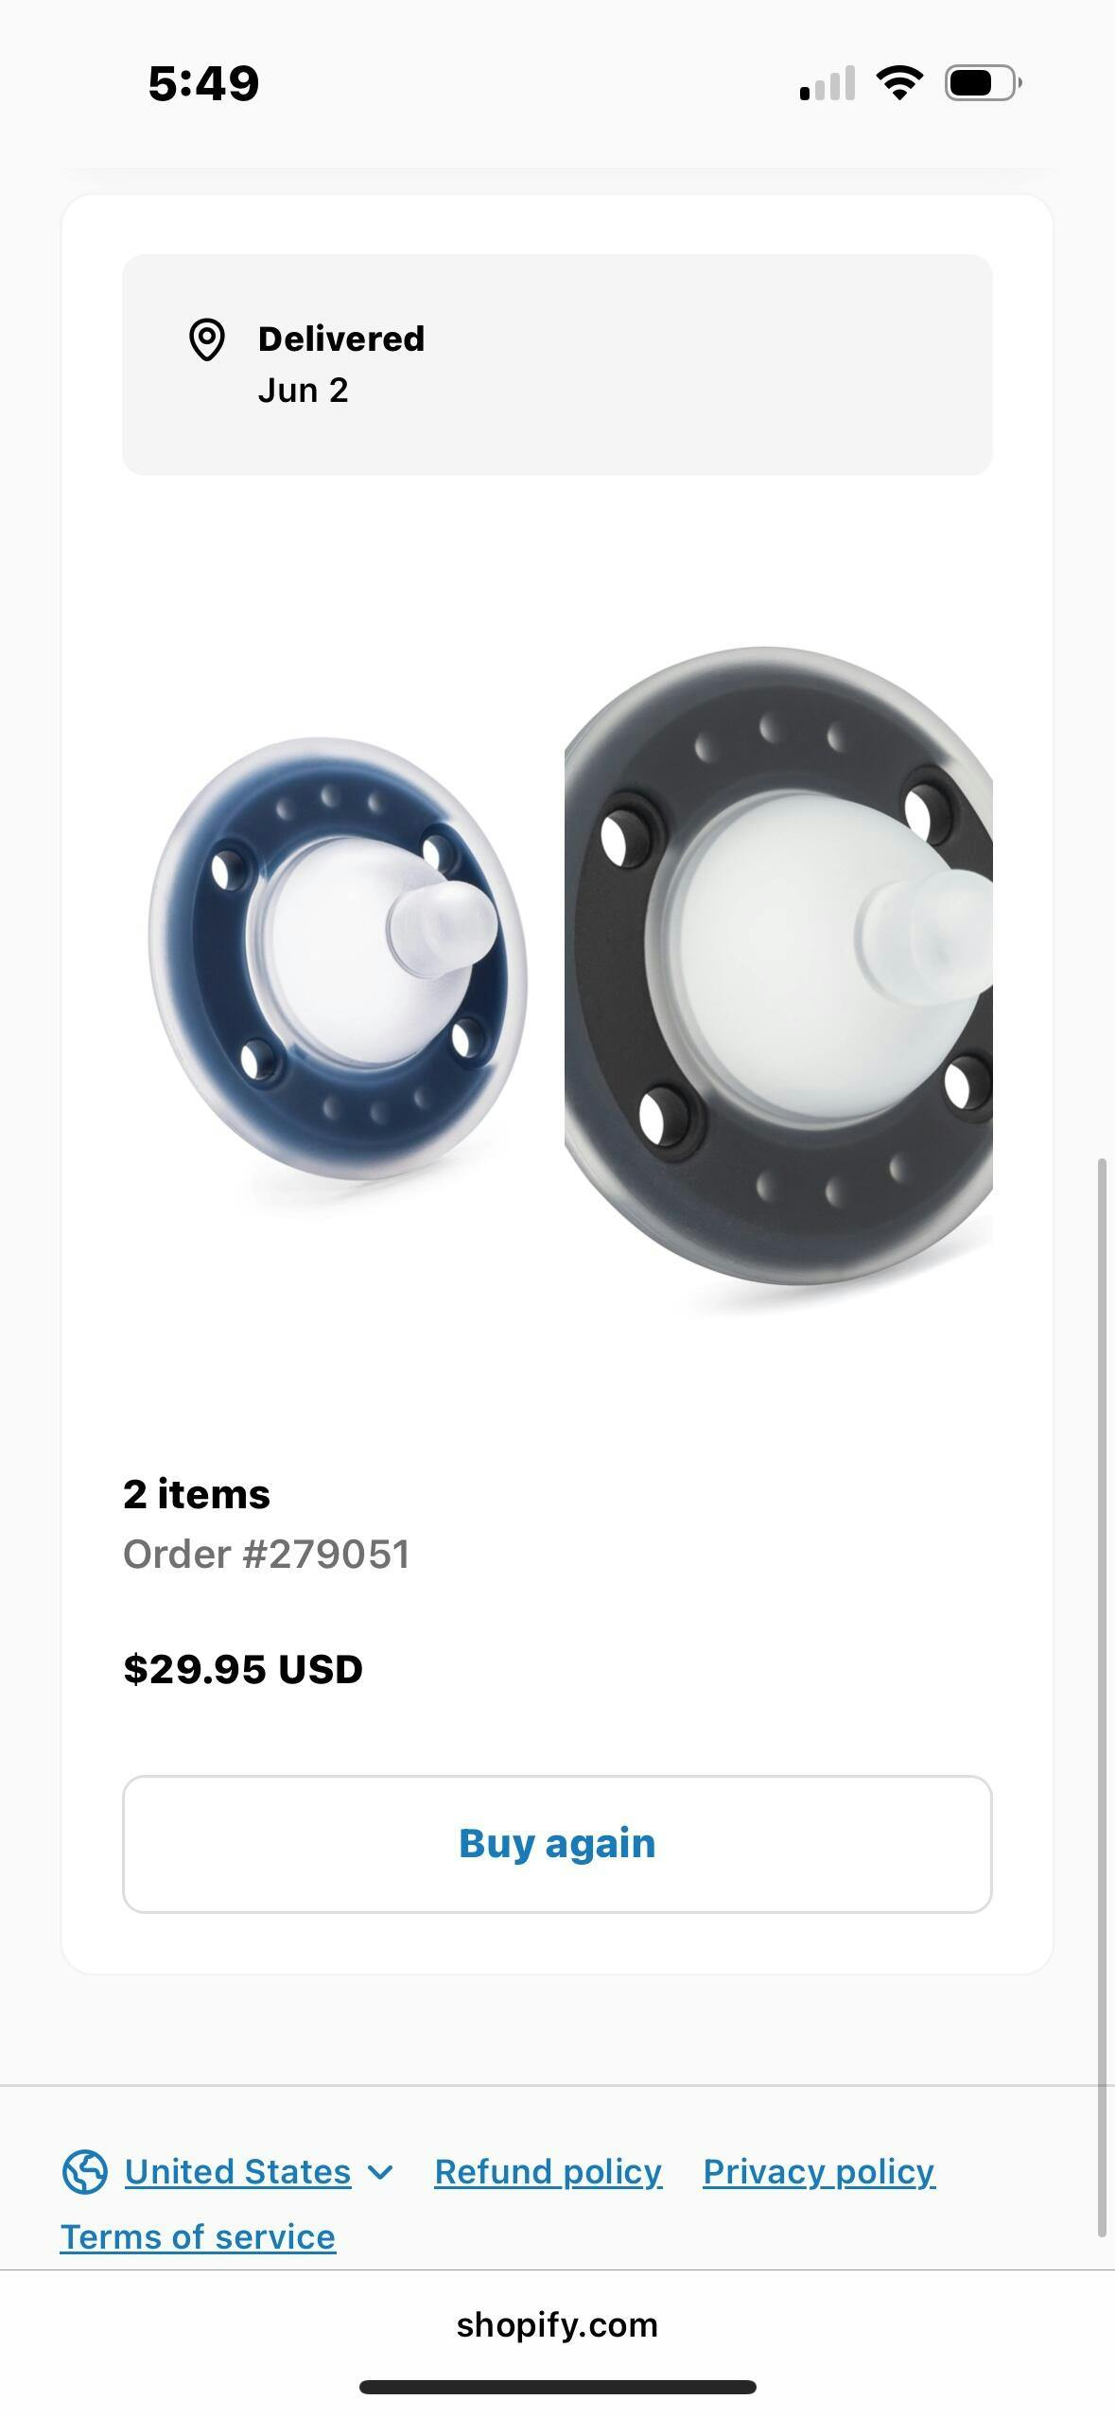1115x2417 pixels.
Task: Open the Privacy policy link
Action: point(819,2171)
